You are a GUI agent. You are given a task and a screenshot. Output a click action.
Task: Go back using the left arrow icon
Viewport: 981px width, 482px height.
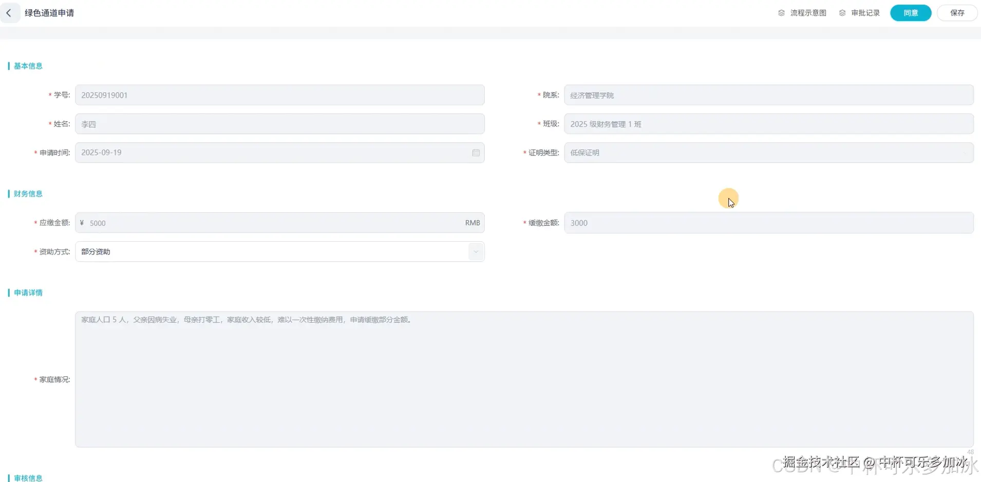click(9, 13)
